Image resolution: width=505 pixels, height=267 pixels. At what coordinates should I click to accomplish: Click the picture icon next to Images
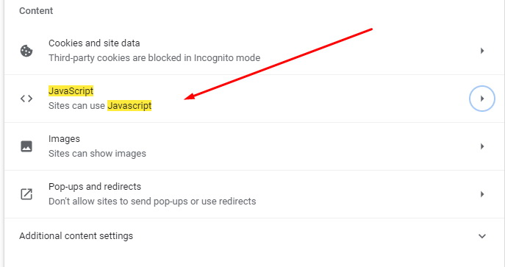[26, 146]
